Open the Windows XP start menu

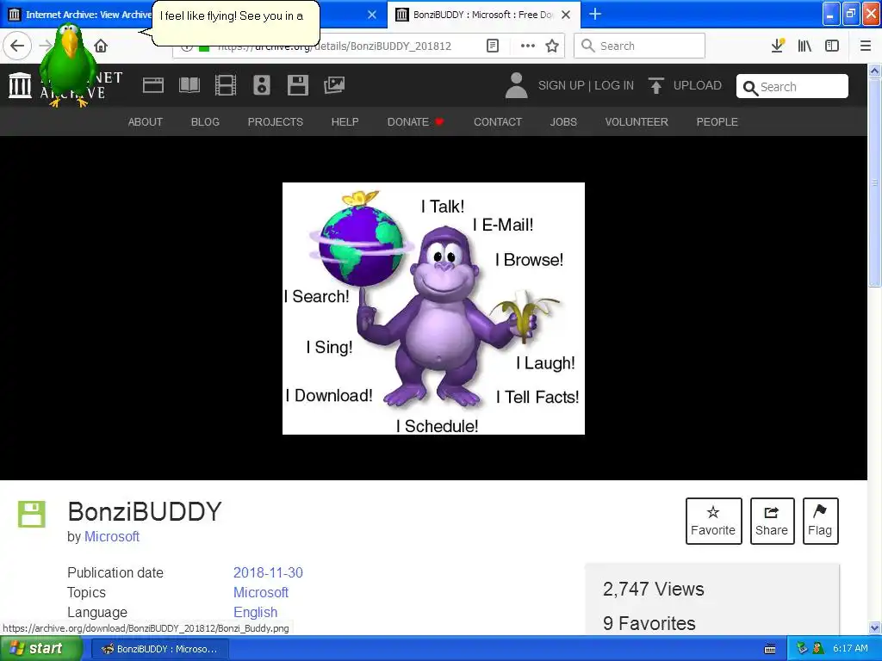click(40, 649)
